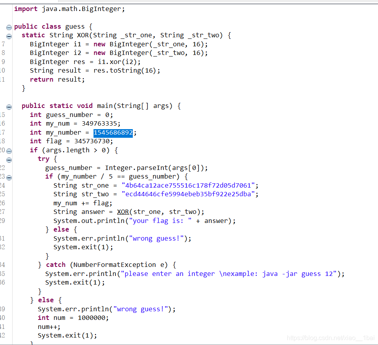
Task: Click System.exit(1) under the please enter message
Action: 75,283
